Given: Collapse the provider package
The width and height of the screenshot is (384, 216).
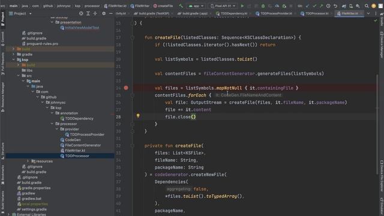Looking at the screenshot, I should pos(57,129).
